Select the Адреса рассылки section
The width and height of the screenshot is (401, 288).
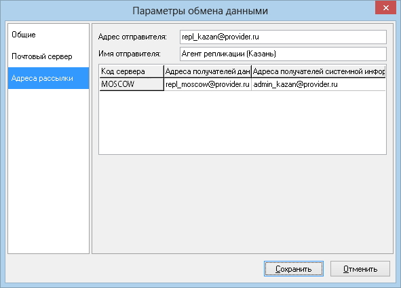[48, 78]
